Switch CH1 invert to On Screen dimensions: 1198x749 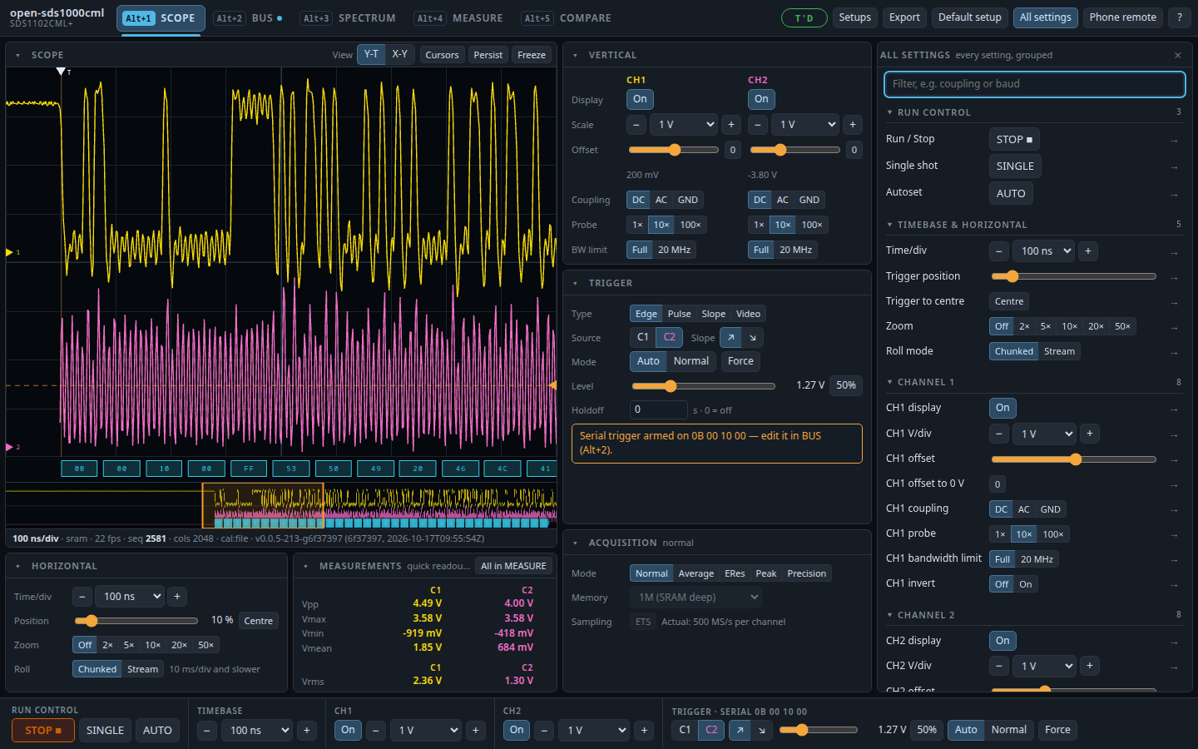coord(1025,584)
